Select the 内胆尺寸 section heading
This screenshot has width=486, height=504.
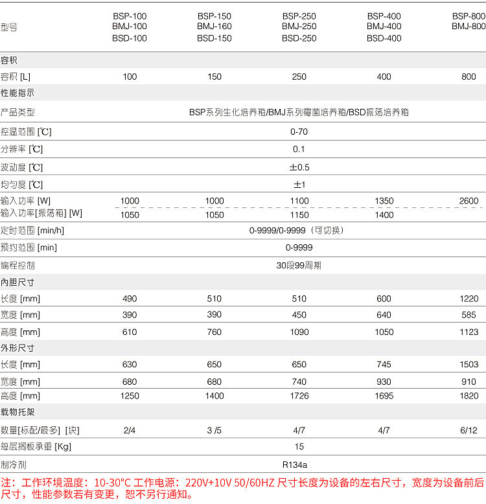pyautogui.click(x=17, y=282)
